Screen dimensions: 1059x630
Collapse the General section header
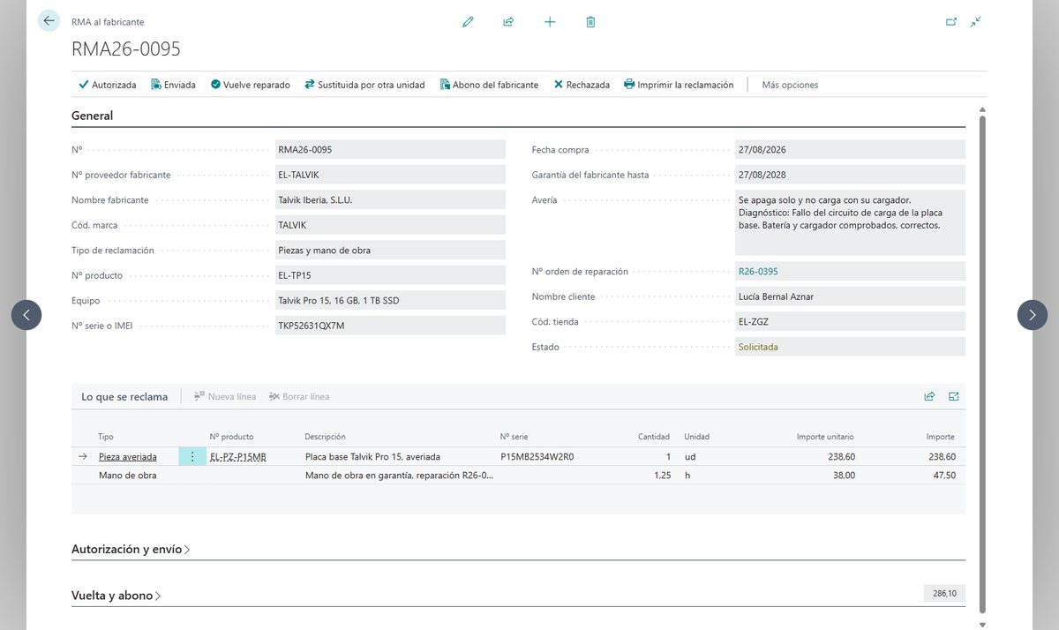(x=93, y=116)
